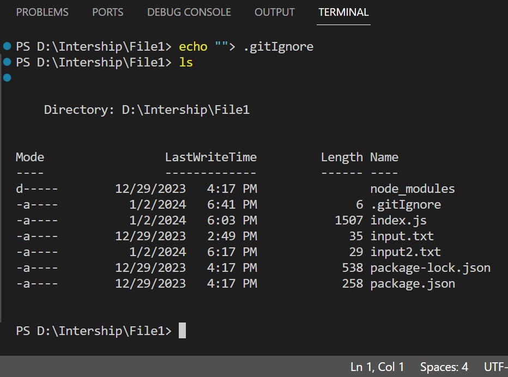Open the line and column indicator Ln 1, Col 1
The image size is (508, 377).
tap(377, 367)
